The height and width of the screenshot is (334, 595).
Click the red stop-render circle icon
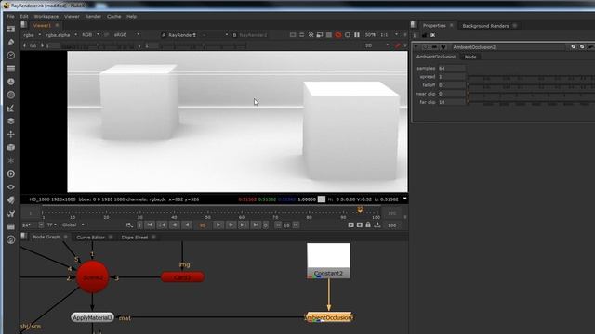(x=338, y=35)
